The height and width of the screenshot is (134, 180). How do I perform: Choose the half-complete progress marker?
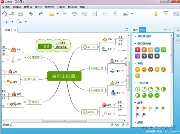pyautogui.click(x=163, y=89)
